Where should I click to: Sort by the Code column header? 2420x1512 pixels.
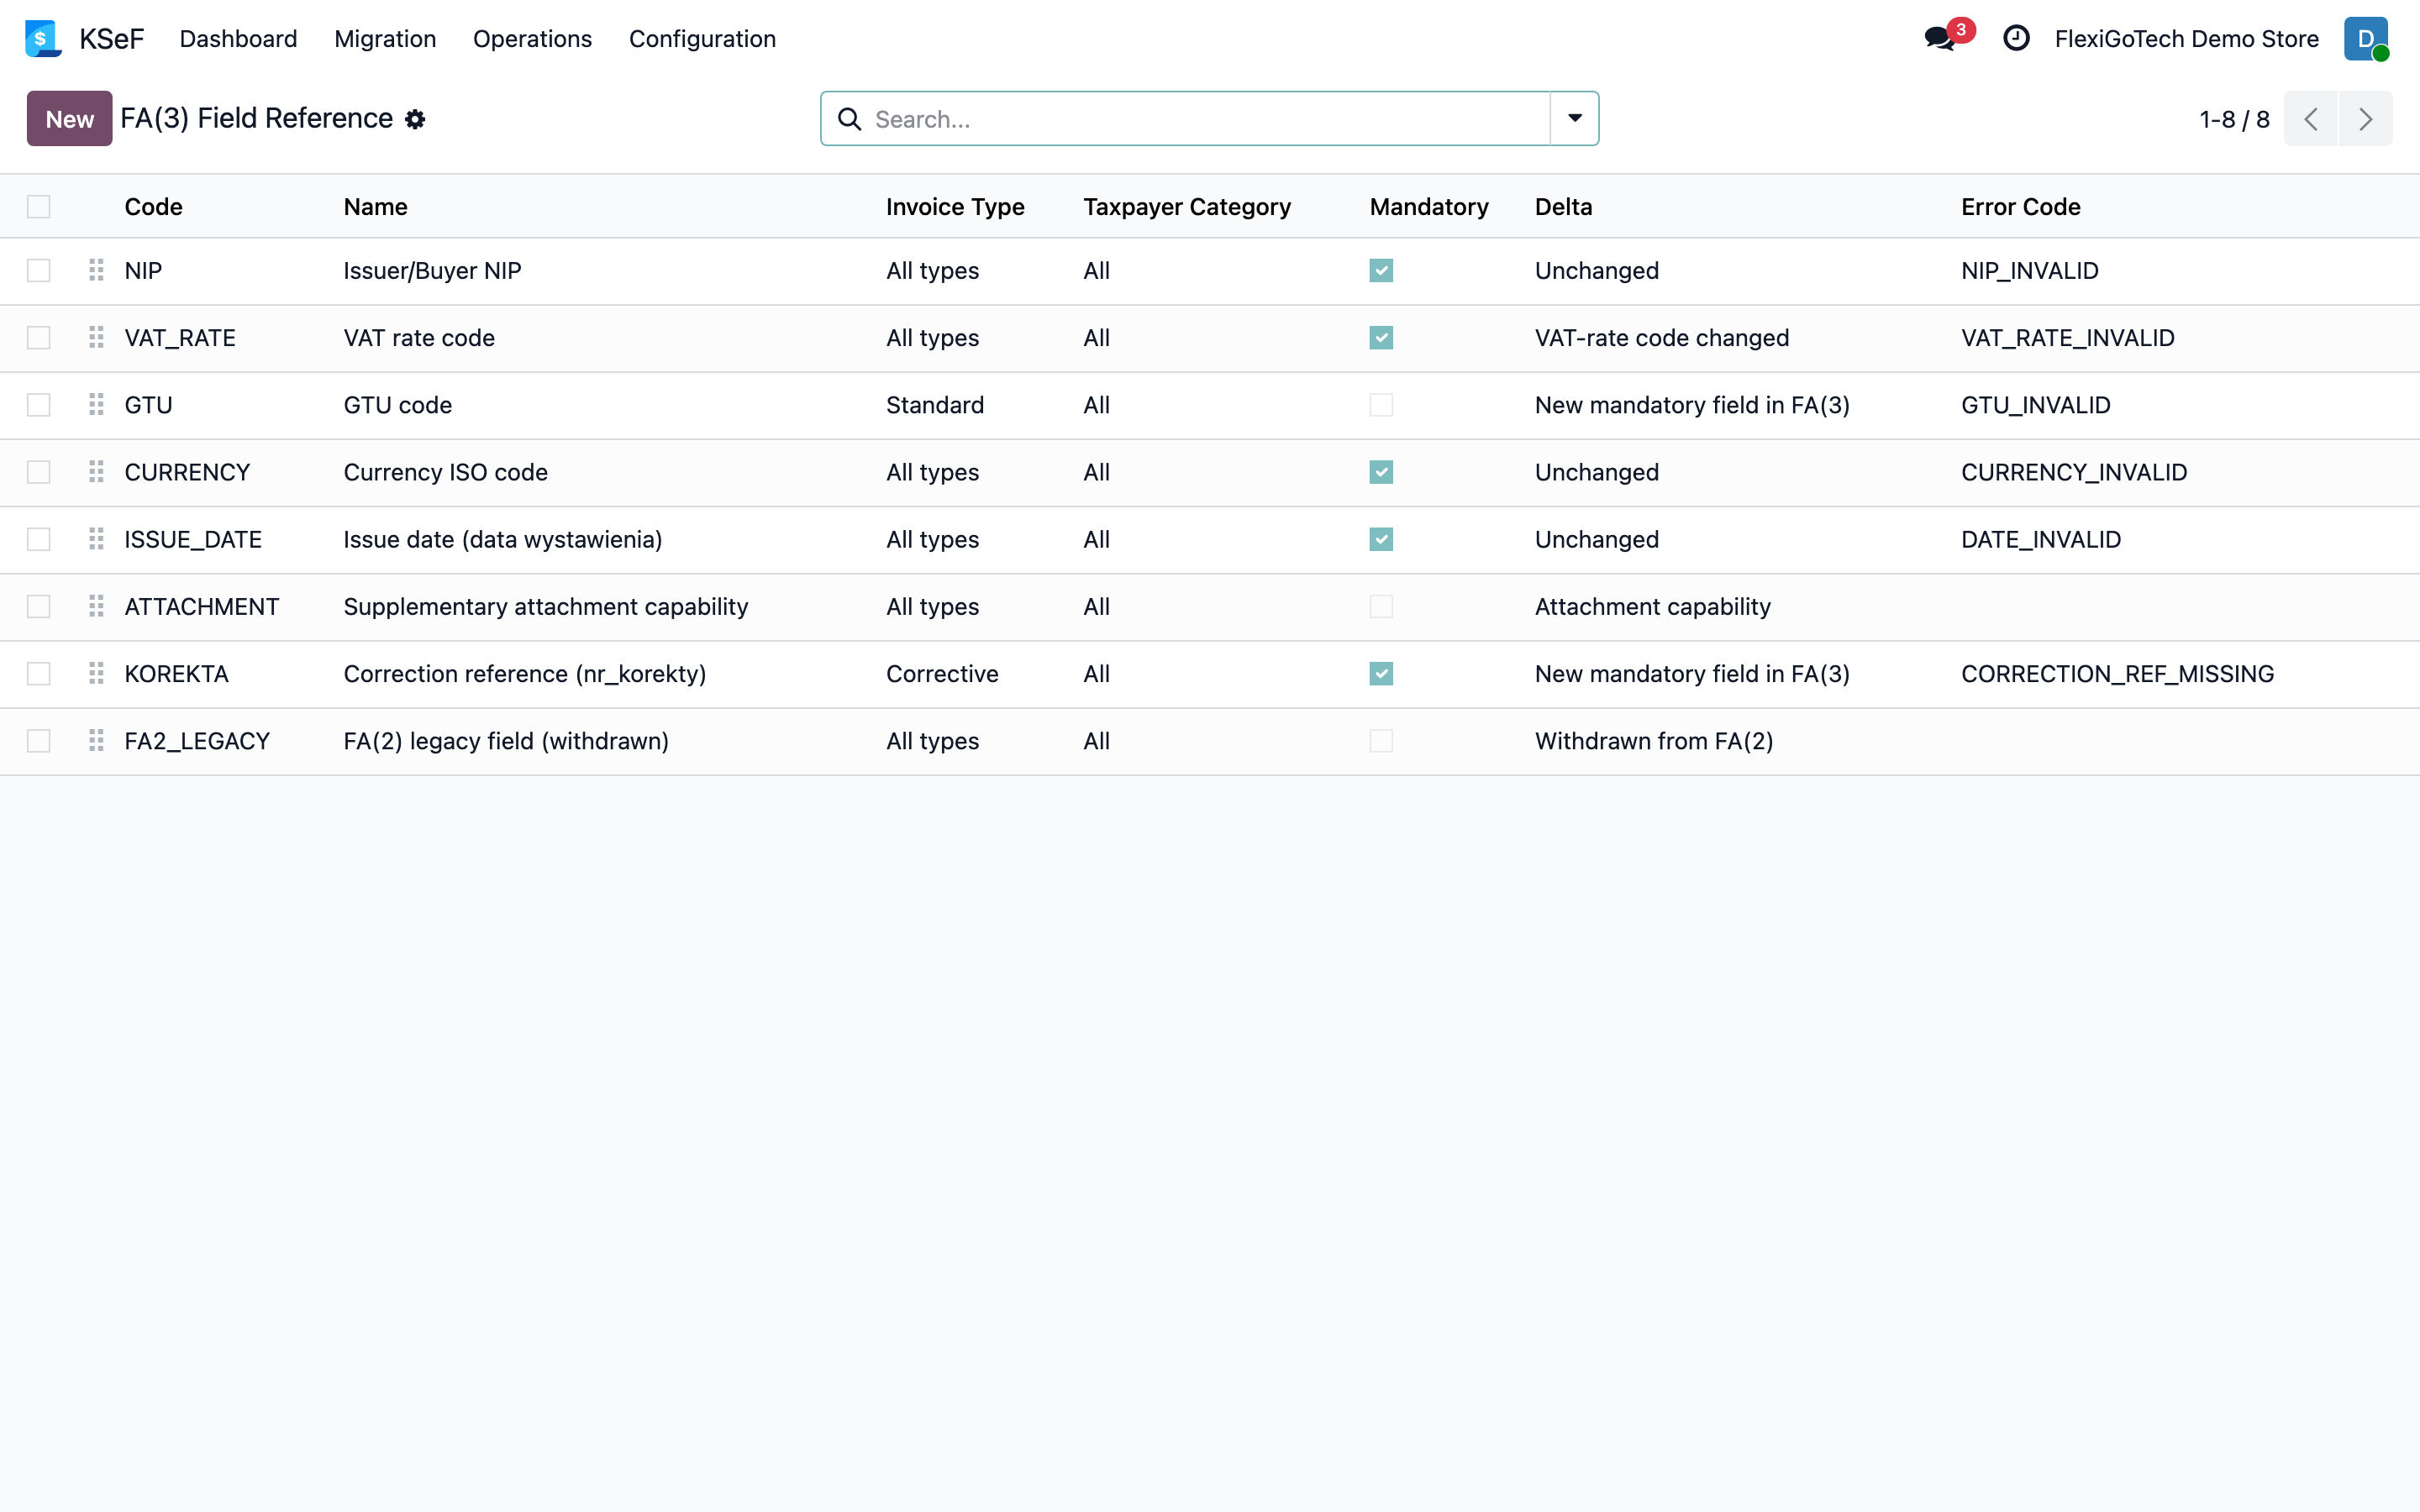[x=153, y=207]
